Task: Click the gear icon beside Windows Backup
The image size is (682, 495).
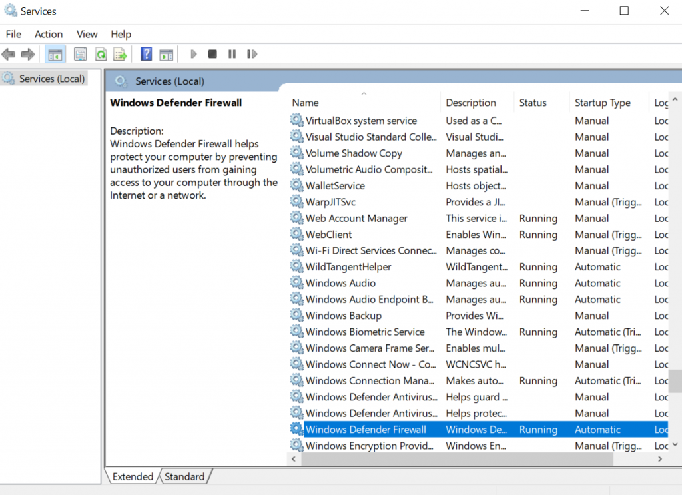Action: pos(296,315)
